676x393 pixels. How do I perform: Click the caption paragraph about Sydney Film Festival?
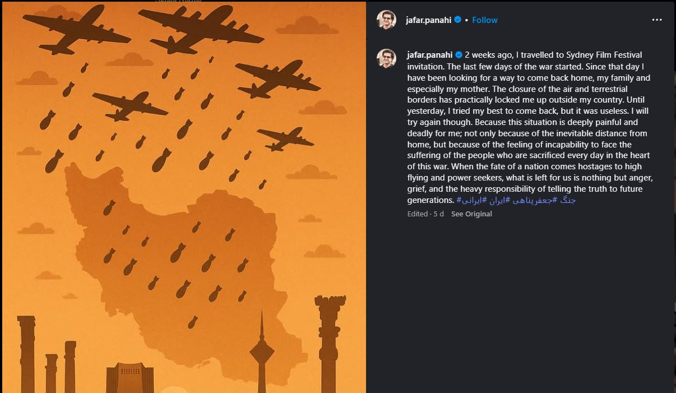pos(530,127)
